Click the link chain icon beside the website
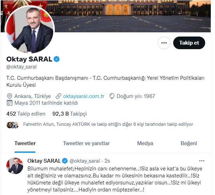The height and width of the screenshot is (195, 215). tap(58, 96)
